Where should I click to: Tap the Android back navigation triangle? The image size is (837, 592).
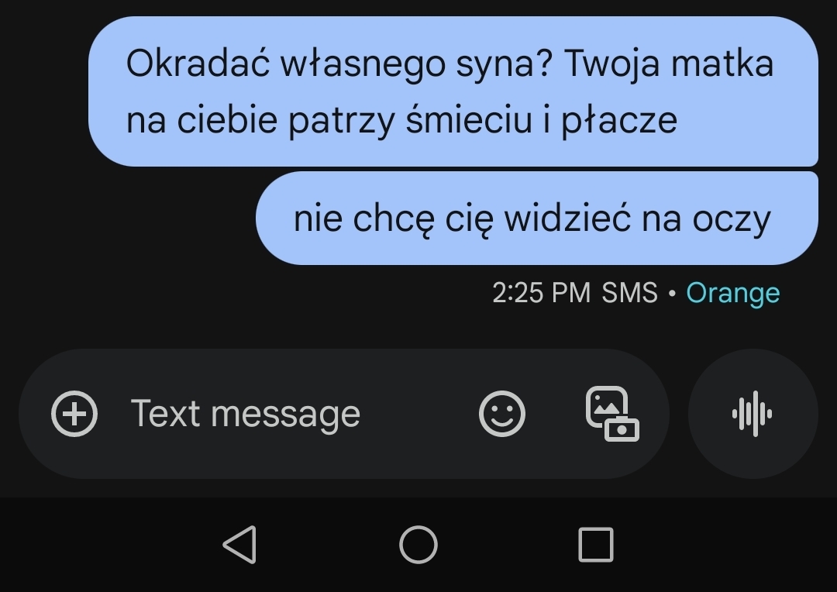tap(239, 545)
